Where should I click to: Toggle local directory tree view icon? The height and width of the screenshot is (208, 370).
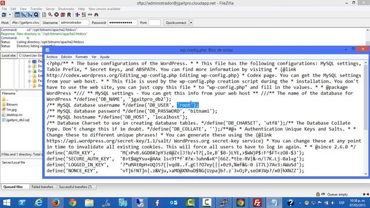[x=23, y=14]
